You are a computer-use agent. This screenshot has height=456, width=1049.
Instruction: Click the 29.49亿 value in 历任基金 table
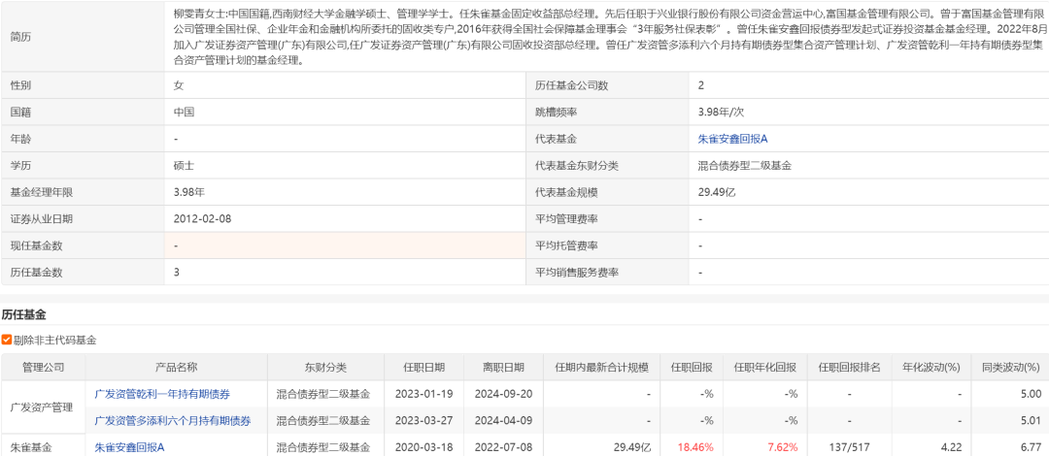[632, 447]
